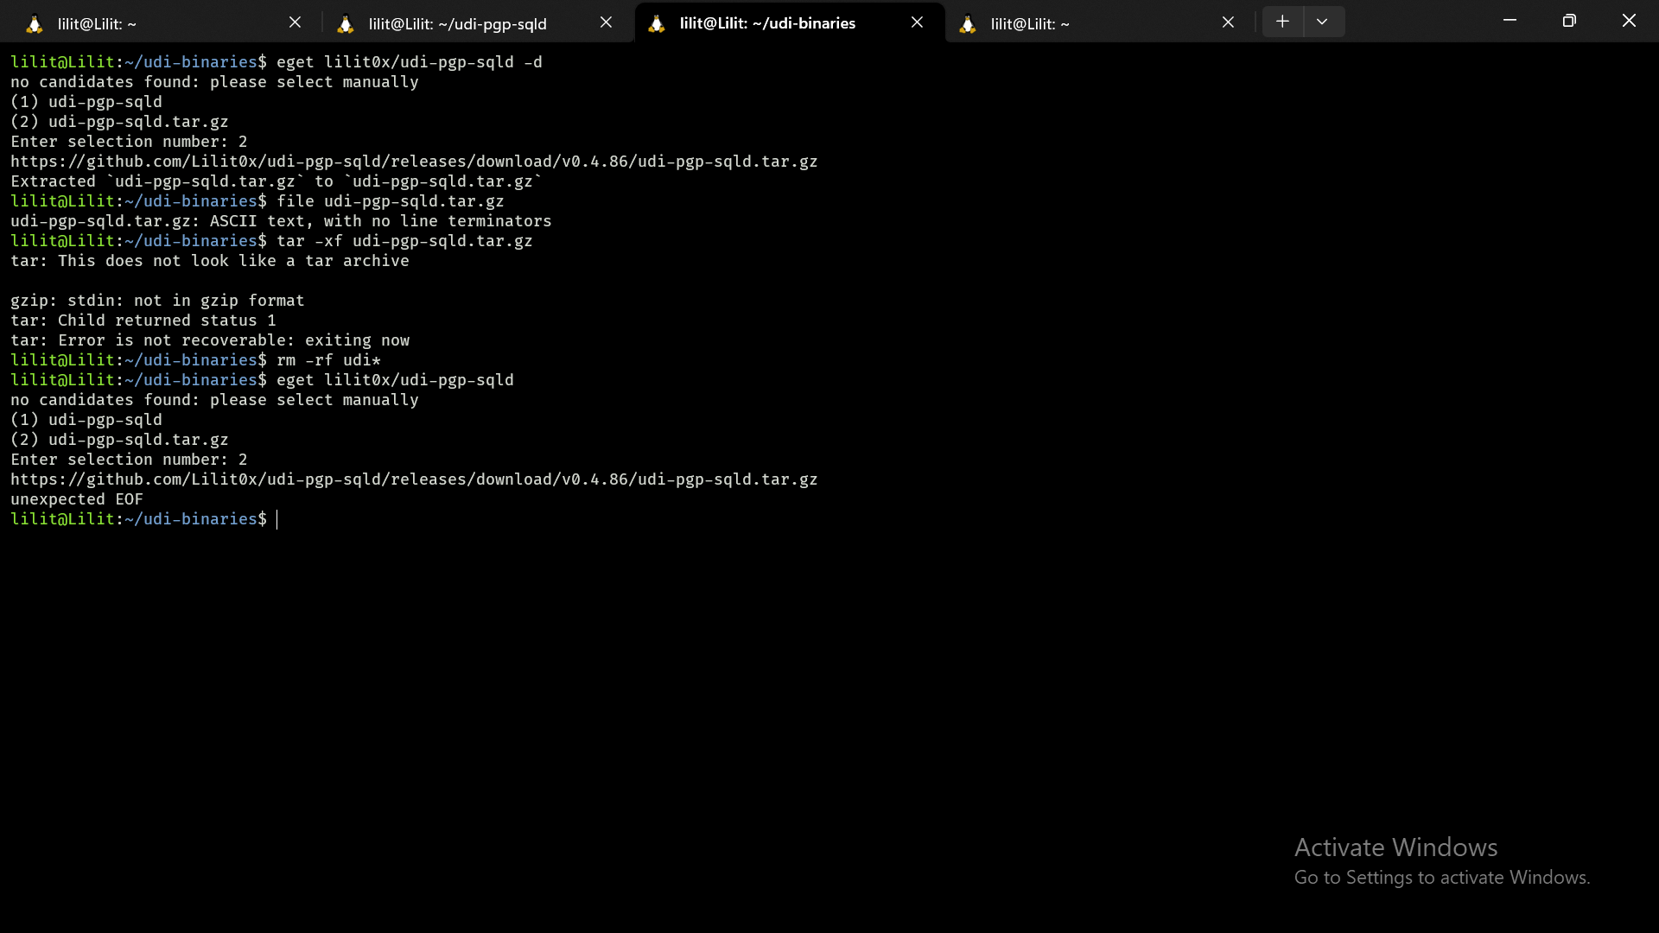Click the penguin icon on udi-binaries tab
Image resolution: width=1659 pixels, height=933 pixels.
(x=657, y=23)
